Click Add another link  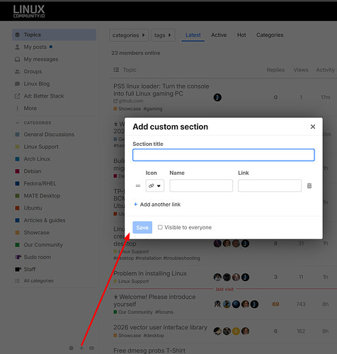pos(157,205)
